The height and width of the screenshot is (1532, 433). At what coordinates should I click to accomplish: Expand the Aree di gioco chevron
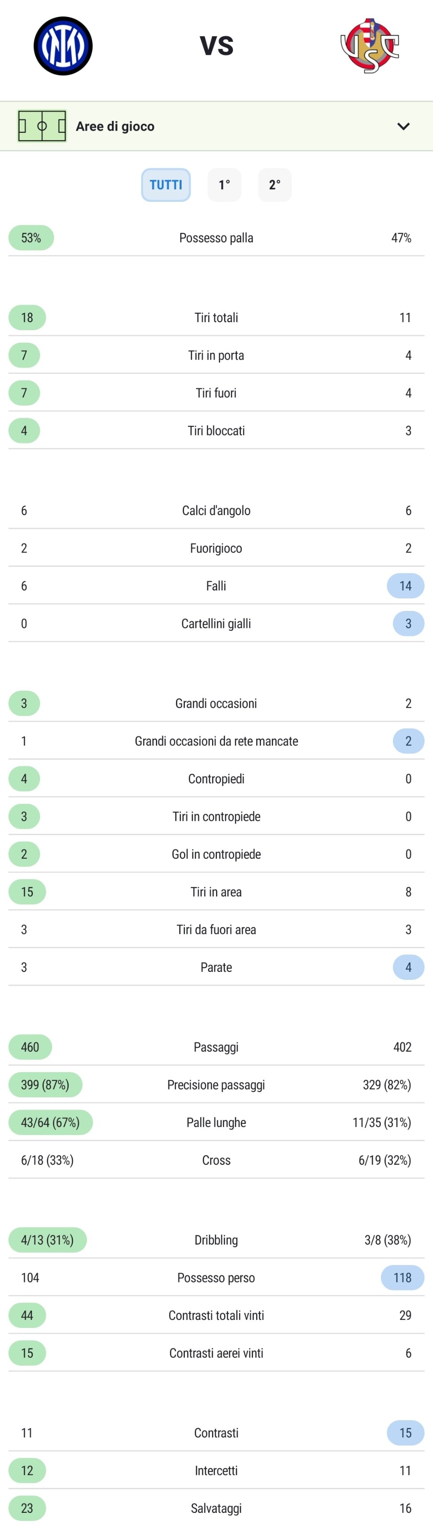click(403, 126)
